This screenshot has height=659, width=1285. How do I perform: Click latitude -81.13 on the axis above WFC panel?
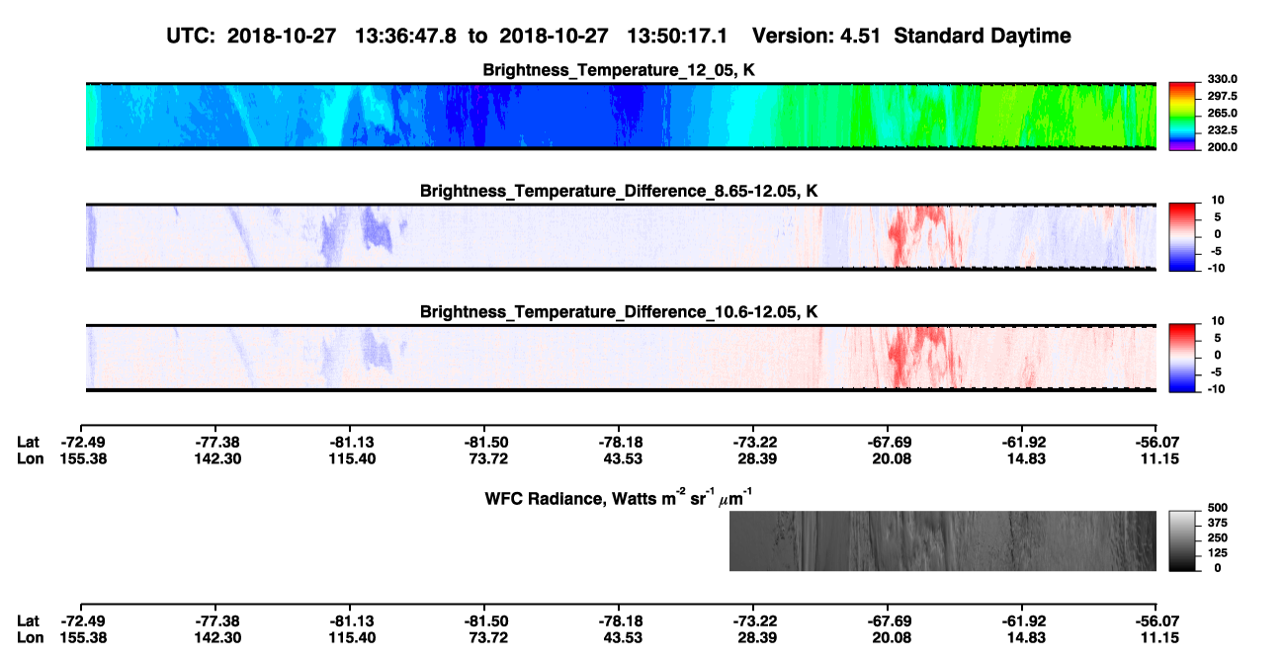point(350,442)
